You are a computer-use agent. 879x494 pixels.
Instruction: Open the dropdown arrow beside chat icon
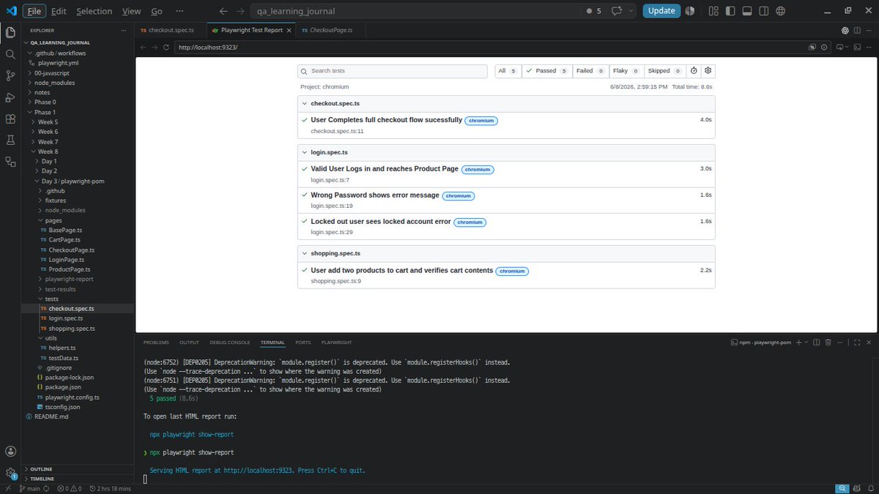click(x=631, y=11)
